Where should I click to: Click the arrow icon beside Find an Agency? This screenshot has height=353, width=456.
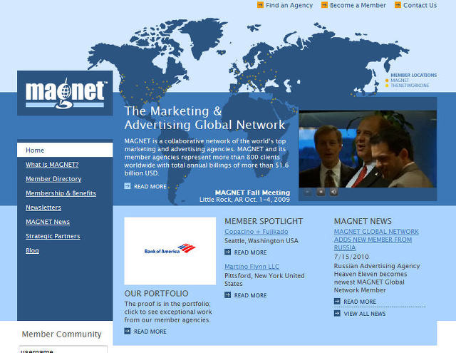[x=260, y=5]
